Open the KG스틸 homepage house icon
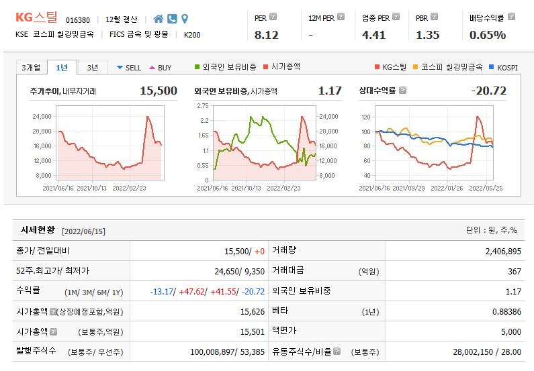The height and width of the screenshot is (371, 534). coord(159,19)
